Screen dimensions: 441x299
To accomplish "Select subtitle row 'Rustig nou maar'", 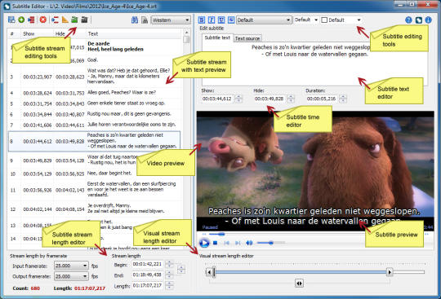I will (x=95, y=114).
